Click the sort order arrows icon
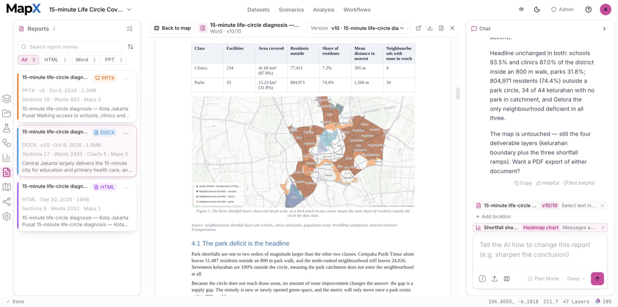The width and height of the screenshot is (618, 307). pos(130,47)
